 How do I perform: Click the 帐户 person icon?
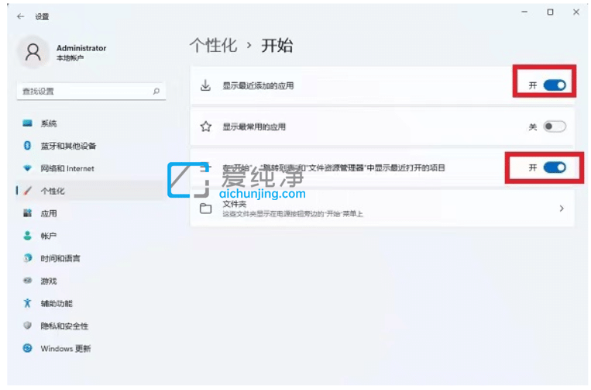coord(27,236)
